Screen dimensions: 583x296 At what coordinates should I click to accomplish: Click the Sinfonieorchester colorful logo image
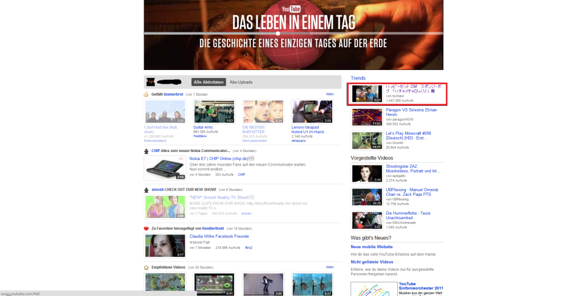[x=374, y=289]
